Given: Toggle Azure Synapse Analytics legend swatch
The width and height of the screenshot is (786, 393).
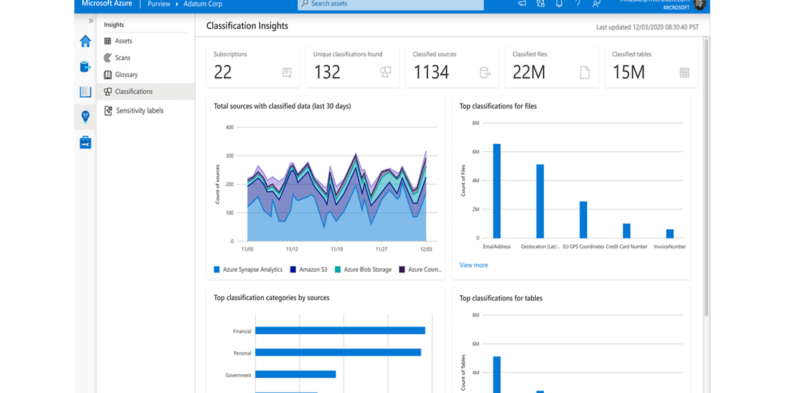Looking at the screenshot, I should [x=216, y=270].
